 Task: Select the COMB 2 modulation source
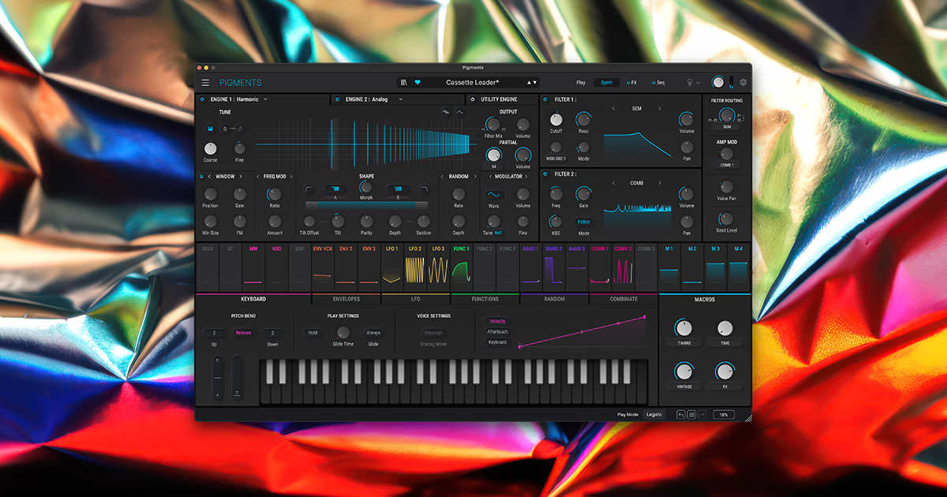[x=623, y=267]
